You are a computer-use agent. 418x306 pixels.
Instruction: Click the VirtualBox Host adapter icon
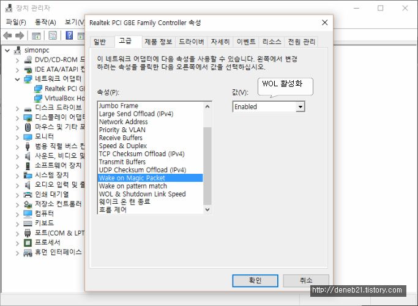click(x=38, y=98)
